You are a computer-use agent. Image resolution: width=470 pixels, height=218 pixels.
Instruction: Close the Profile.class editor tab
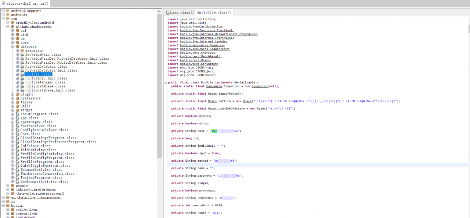[x=230, y=12]
